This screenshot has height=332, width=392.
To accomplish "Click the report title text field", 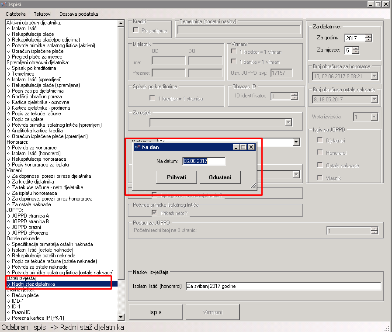I will pyautogui.click(x=283, y=286).
